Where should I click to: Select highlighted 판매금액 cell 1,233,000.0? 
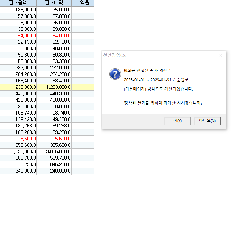(x=18, y=87)
